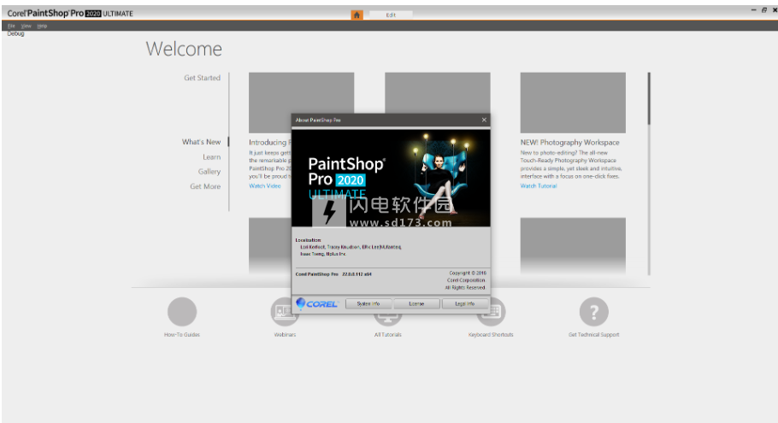
Task: Click the Debug label under the menu
Action: coord(16,33)
